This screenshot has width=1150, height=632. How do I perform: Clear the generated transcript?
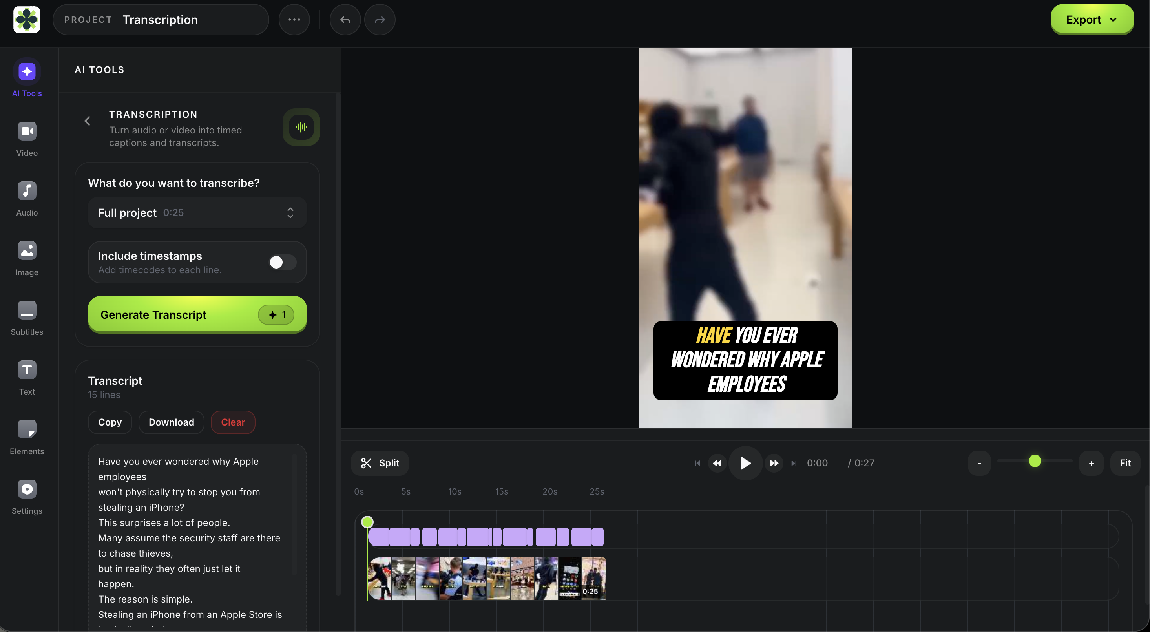(x=233, y=422)
